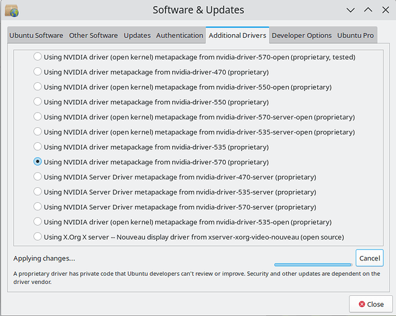Switch to the Developer Options tab

point(301,35)
